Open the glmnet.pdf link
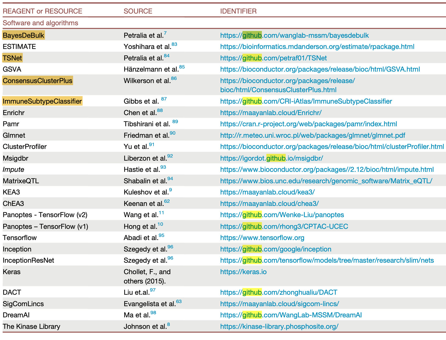446x340 pixels. click(313, 135)
